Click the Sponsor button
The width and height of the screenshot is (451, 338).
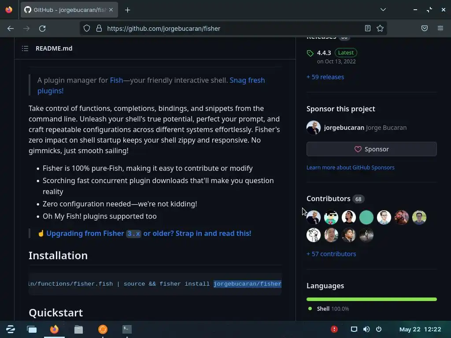[372, 149]
